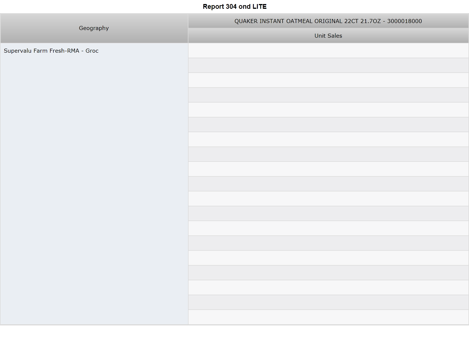469x346 pixels.
Task: Select the QUAKER INSTANT OATMEAL ORIGINAL product header
Action: 328,21
